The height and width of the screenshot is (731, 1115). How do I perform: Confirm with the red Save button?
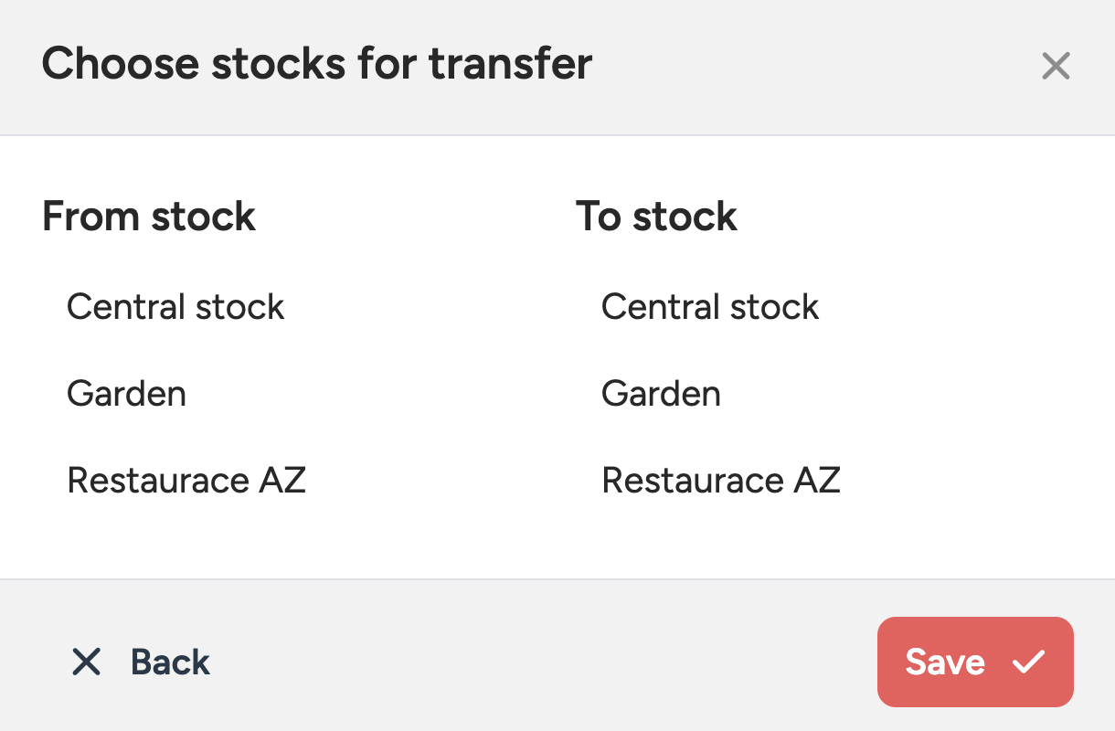(974, 662)
